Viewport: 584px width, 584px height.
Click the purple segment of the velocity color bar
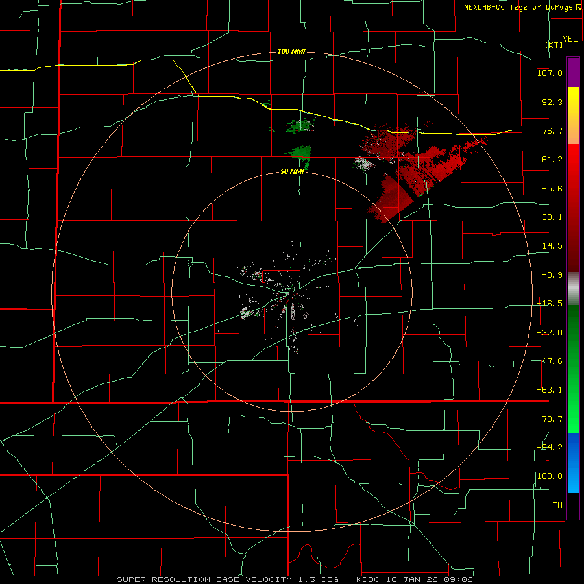tap(573, 72)
